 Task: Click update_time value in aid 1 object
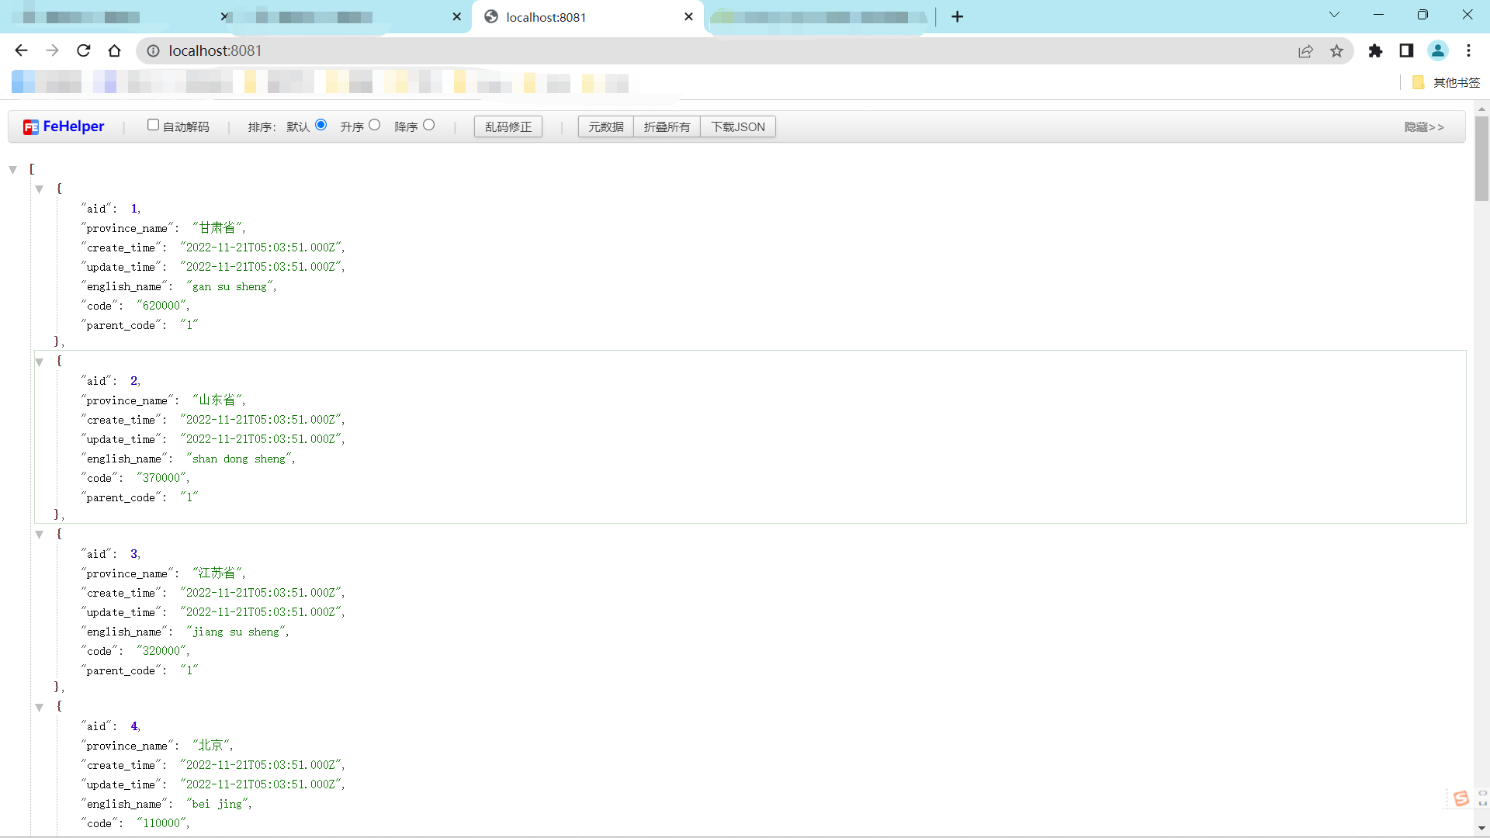point(261,267)
